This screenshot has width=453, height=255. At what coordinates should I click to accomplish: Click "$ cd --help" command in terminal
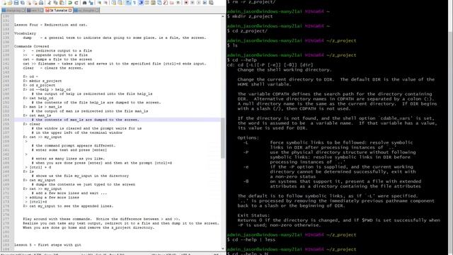[x=242, y=60]
